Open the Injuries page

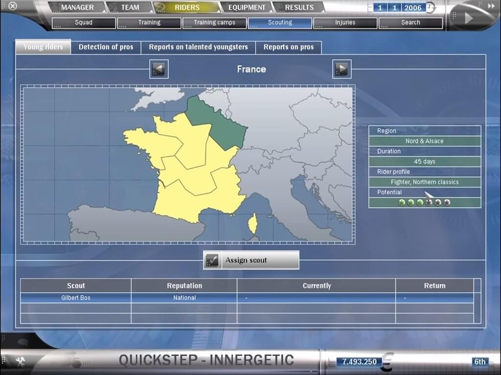pos(345,22)
